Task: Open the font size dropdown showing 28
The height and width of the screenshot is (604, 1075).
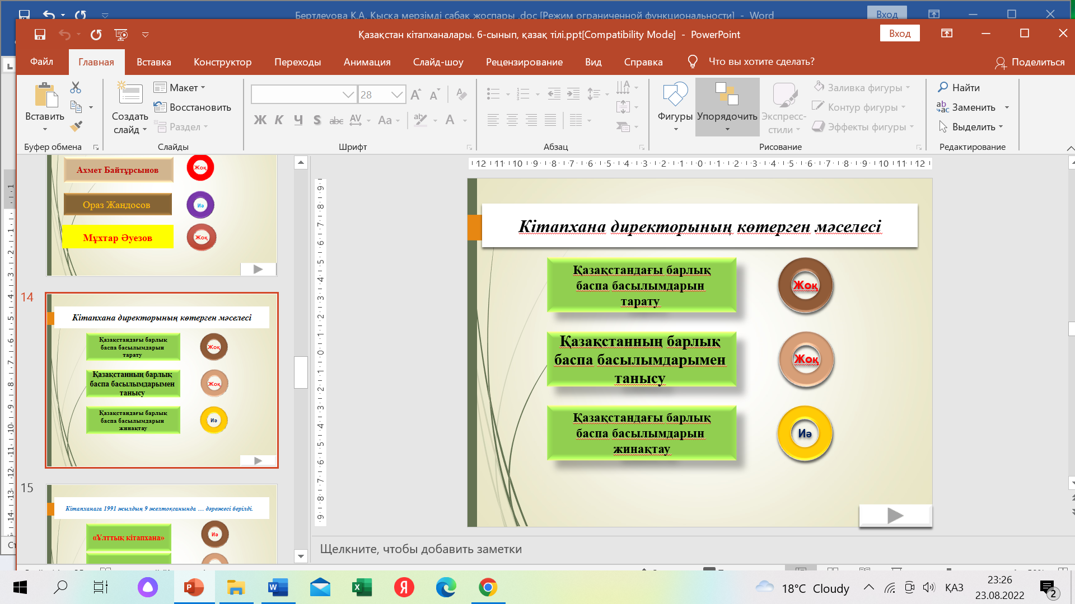Action: pyautogui.click(x=397, y=95)
